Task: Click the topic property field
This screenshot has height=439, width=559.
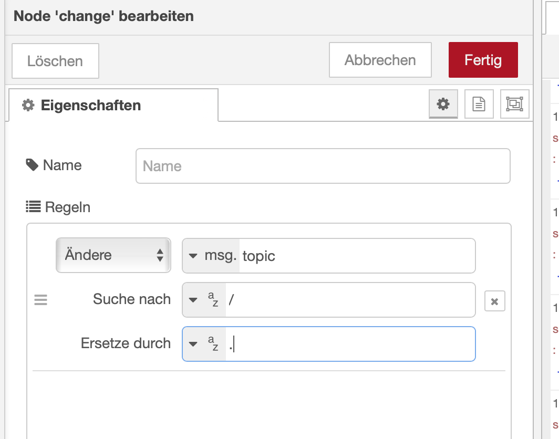Action: click(x=356, y=256)
